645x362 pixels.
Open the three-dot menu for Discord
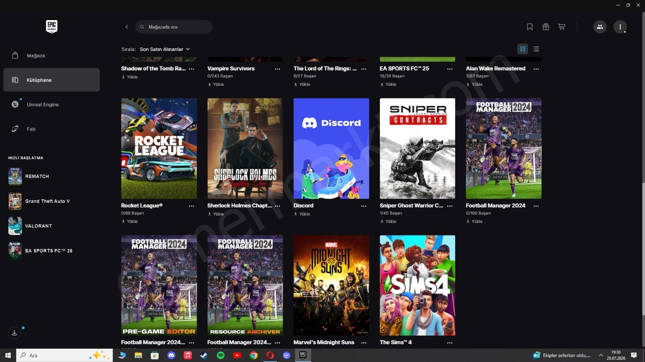tap(364, 206)
